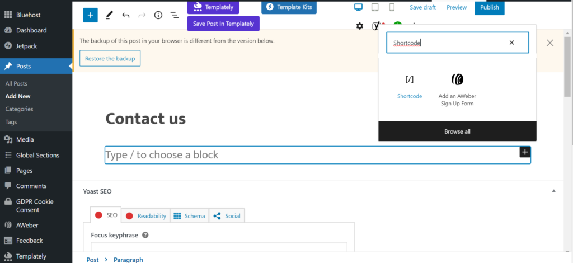Open document Details info icon
The width and height of the screenshot is (573, 263).
coord(158,15)
